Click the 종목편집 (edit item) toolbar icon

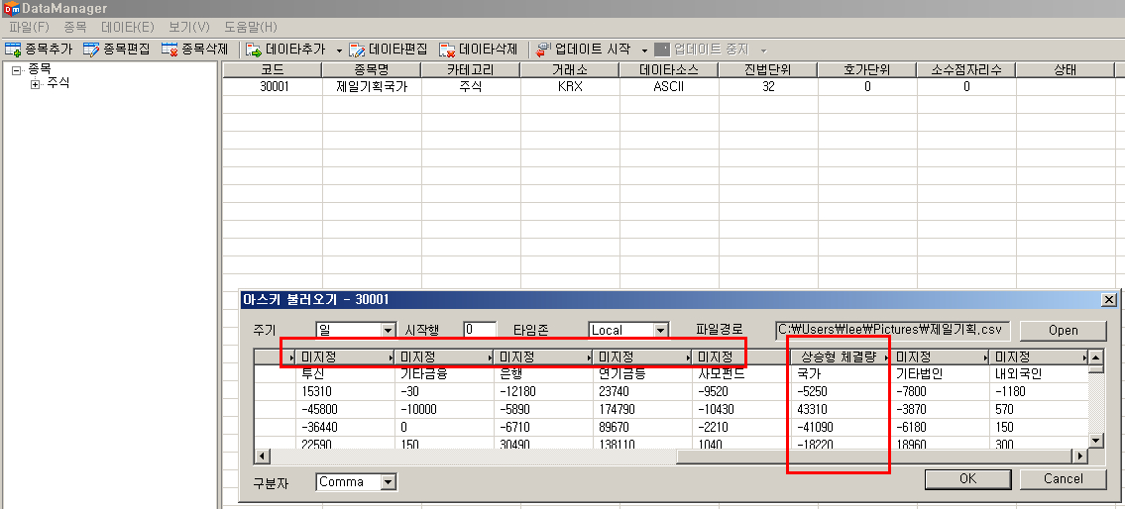[x=92, y=49]
